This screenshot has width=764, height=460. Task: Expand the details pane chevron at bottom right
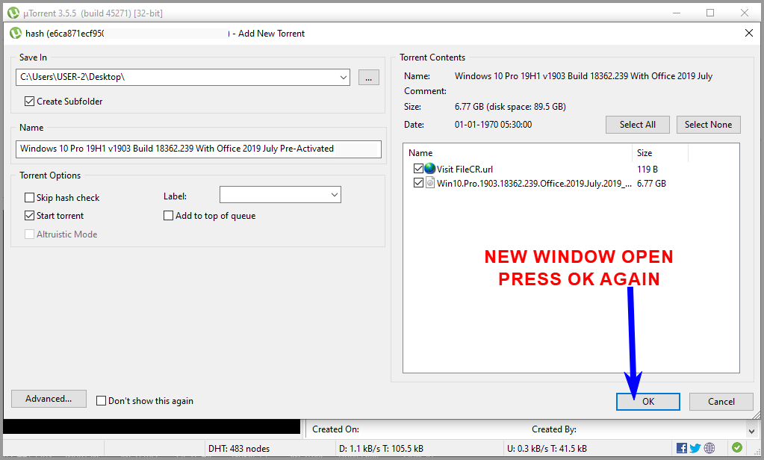click(x=751, y=431)
